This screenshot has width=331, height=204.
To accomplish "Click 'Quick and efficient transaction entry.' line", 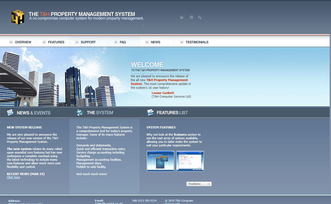I will click(x=101, y=149).
